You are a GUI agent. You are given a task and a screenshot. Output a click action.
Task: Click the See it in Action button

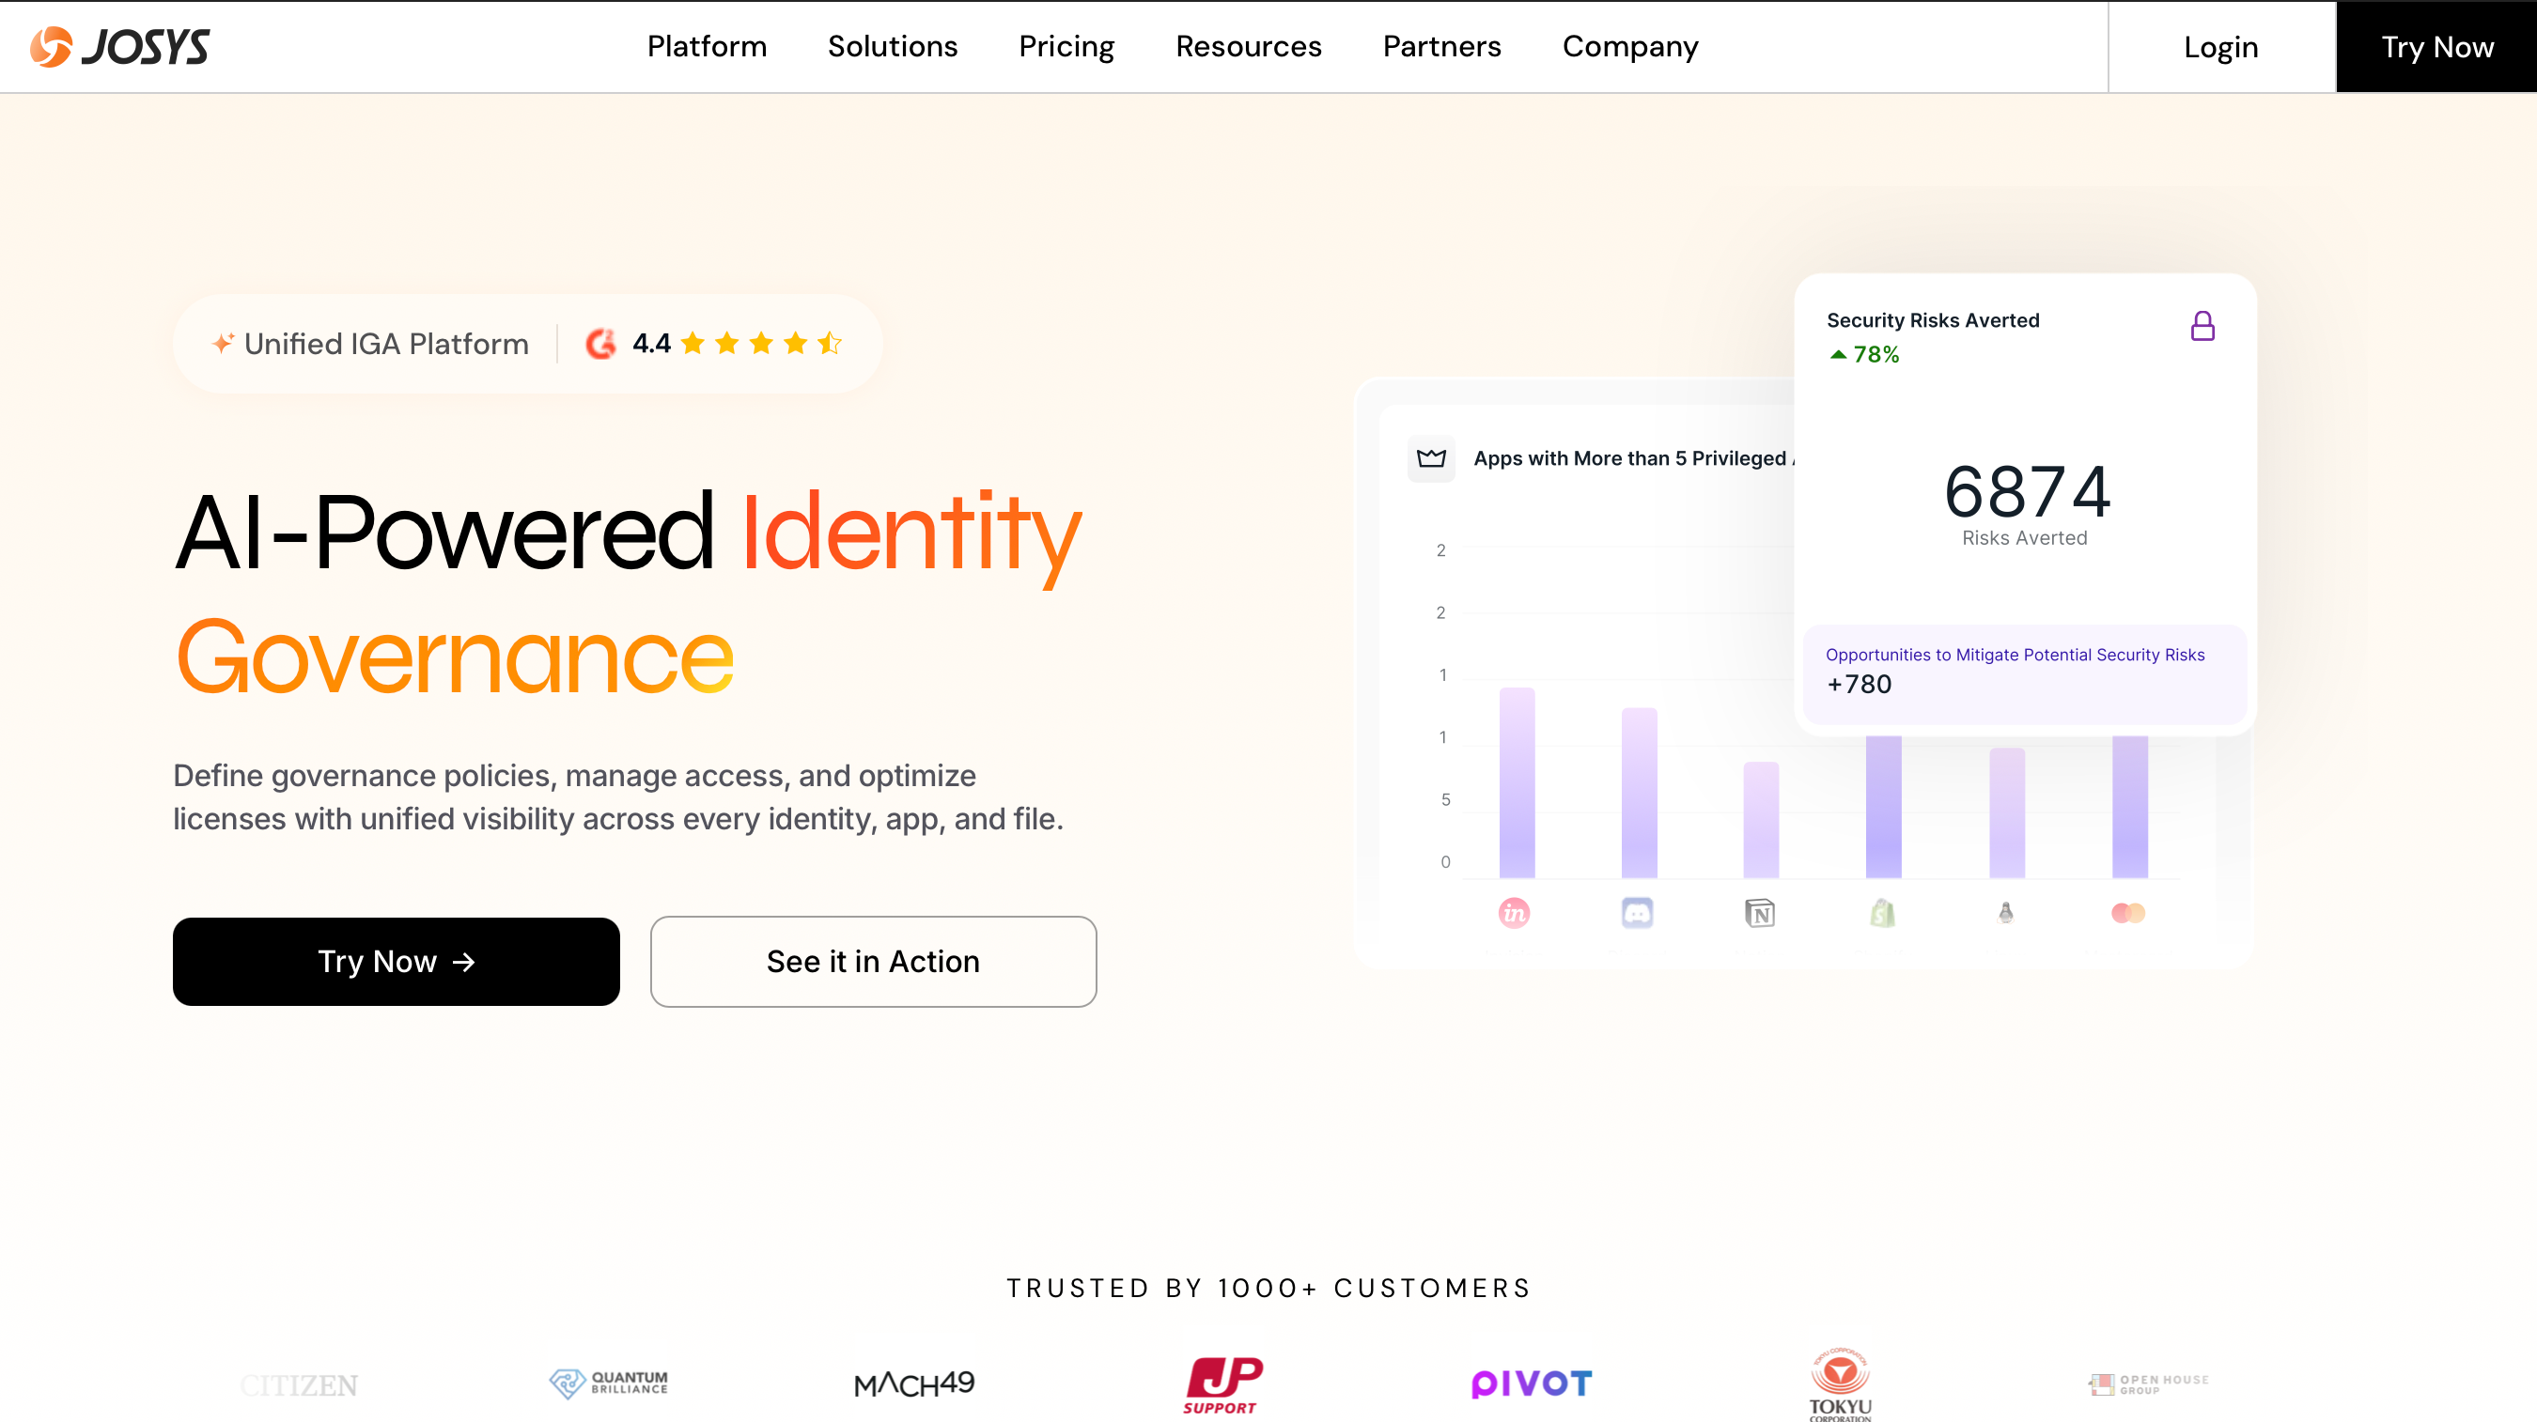[873, 961]
